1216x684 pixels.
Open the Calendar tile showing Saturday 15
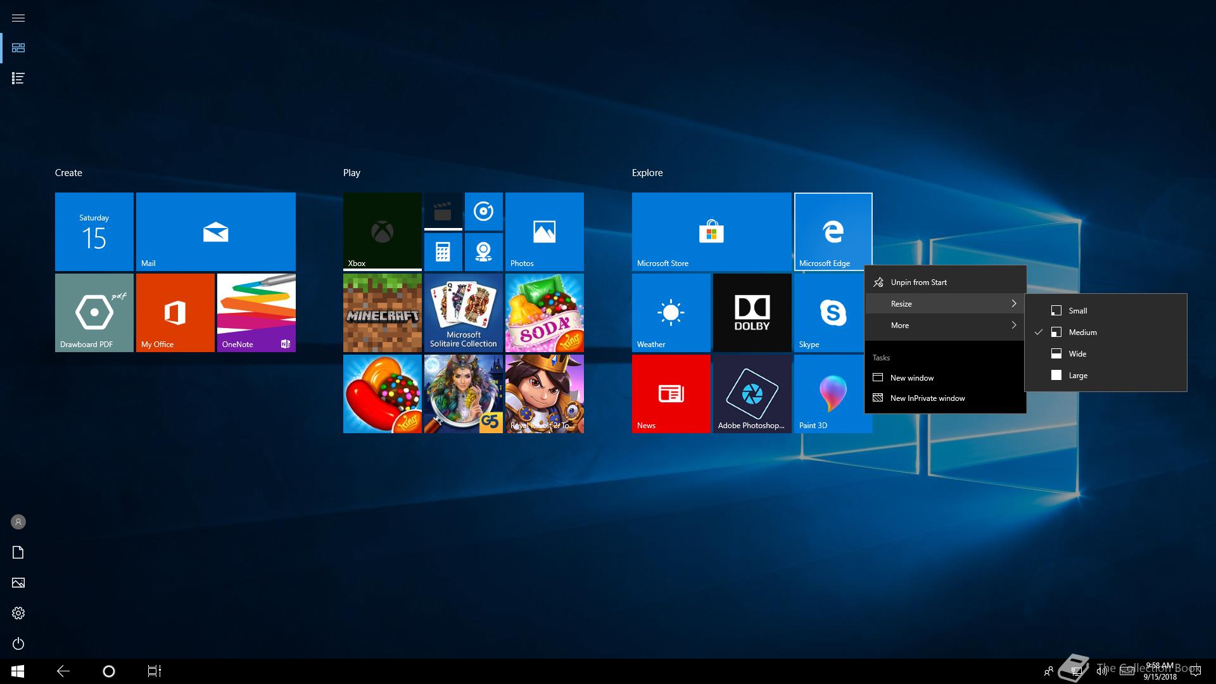pyautogui.click(x=94, y=232)
